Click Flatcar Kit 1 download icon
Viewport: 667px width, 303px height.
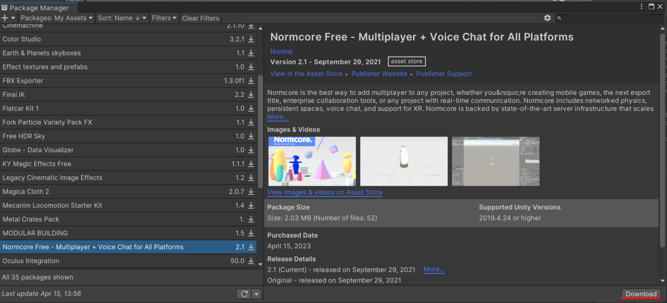251,109
